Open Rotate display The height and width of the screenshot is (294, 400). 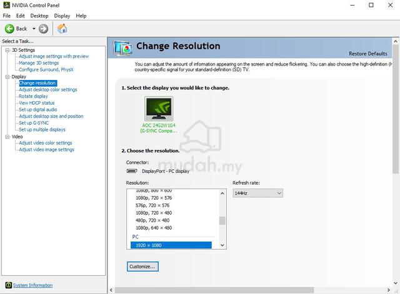click(x=33, y=96)
